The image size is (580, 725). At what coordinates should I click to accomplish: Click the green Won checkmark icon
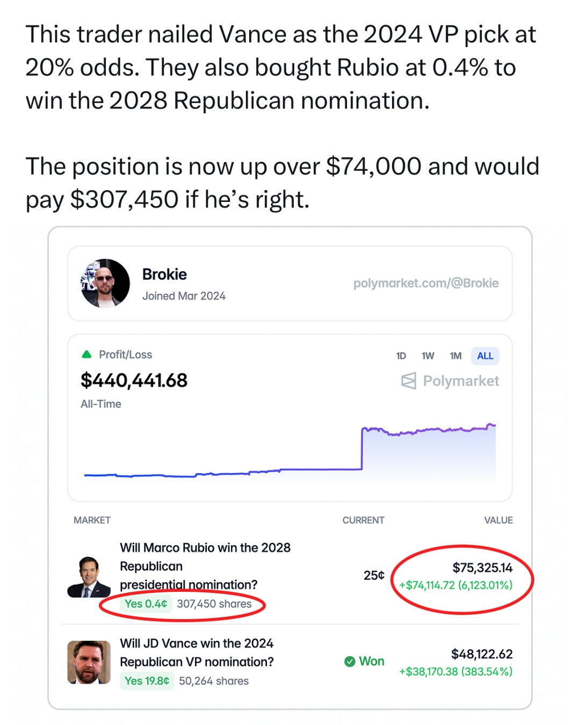tap(350, 661)
